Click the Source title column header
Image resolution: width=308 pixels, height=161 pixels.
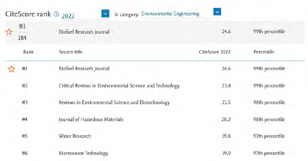(x=71, y=52)
